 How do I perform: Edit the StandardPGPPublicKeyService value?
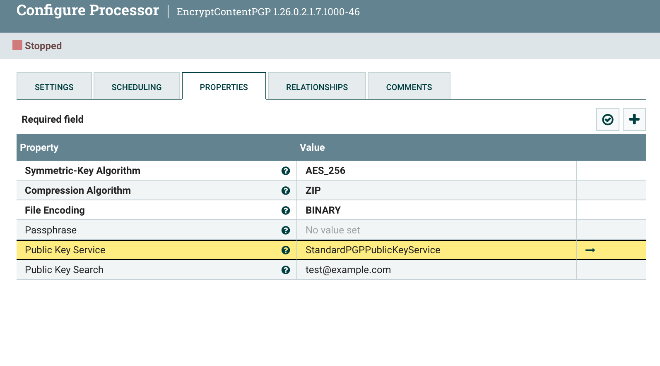point(437,250)
